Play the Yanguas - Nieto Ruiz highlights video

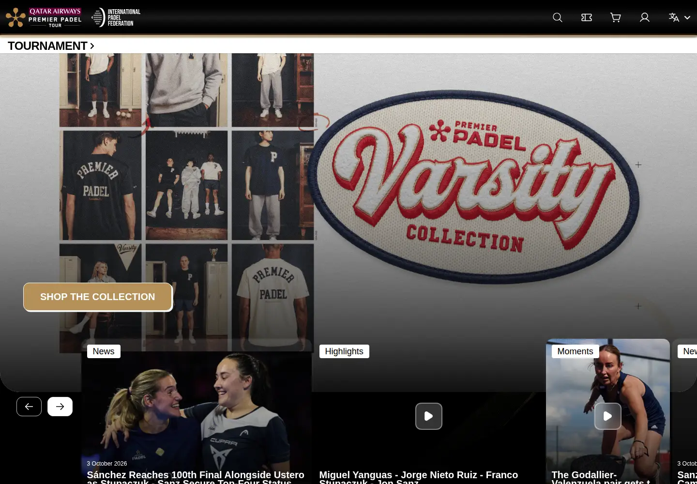point(429,416)
